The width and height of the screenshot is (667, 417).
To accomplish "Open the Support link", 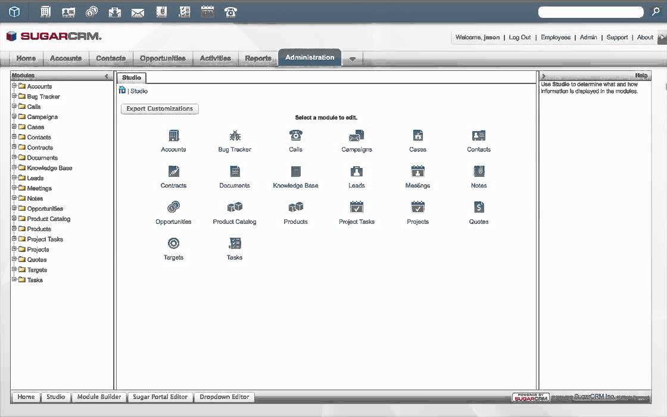I will 617,38.
